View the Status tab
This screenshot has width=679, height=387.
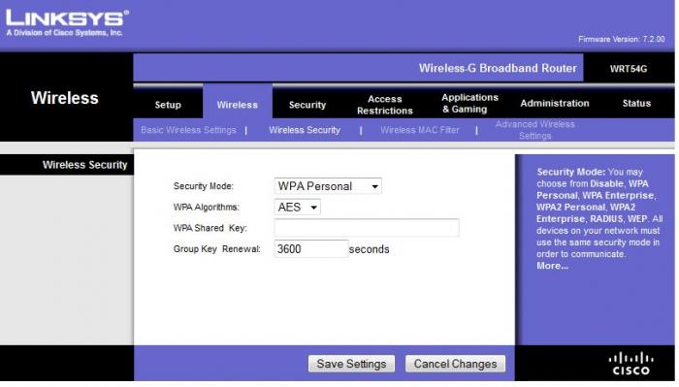(636, 103)
